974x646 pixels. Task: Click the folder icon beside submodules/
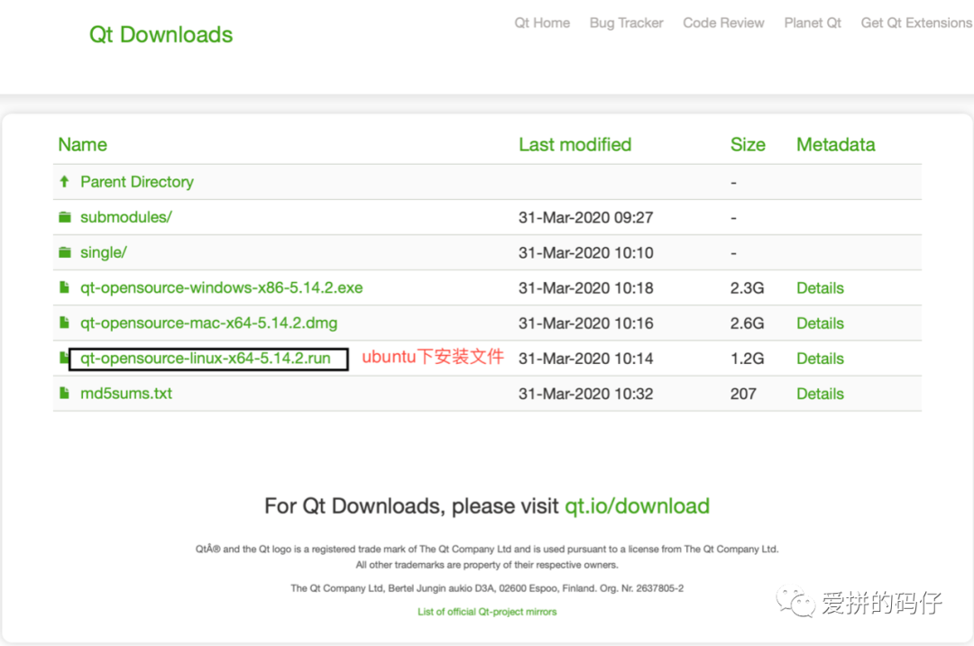tap(65, 217)
